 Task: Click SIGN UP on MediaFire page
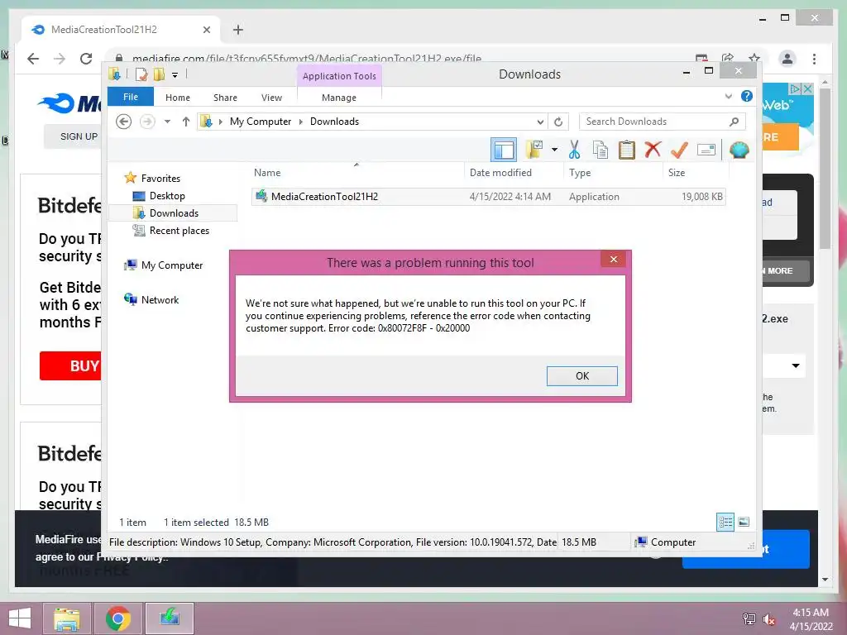pos(79,136)
